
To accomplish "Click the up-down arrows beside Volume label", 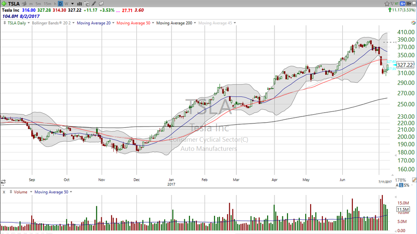I will point(11,192).
